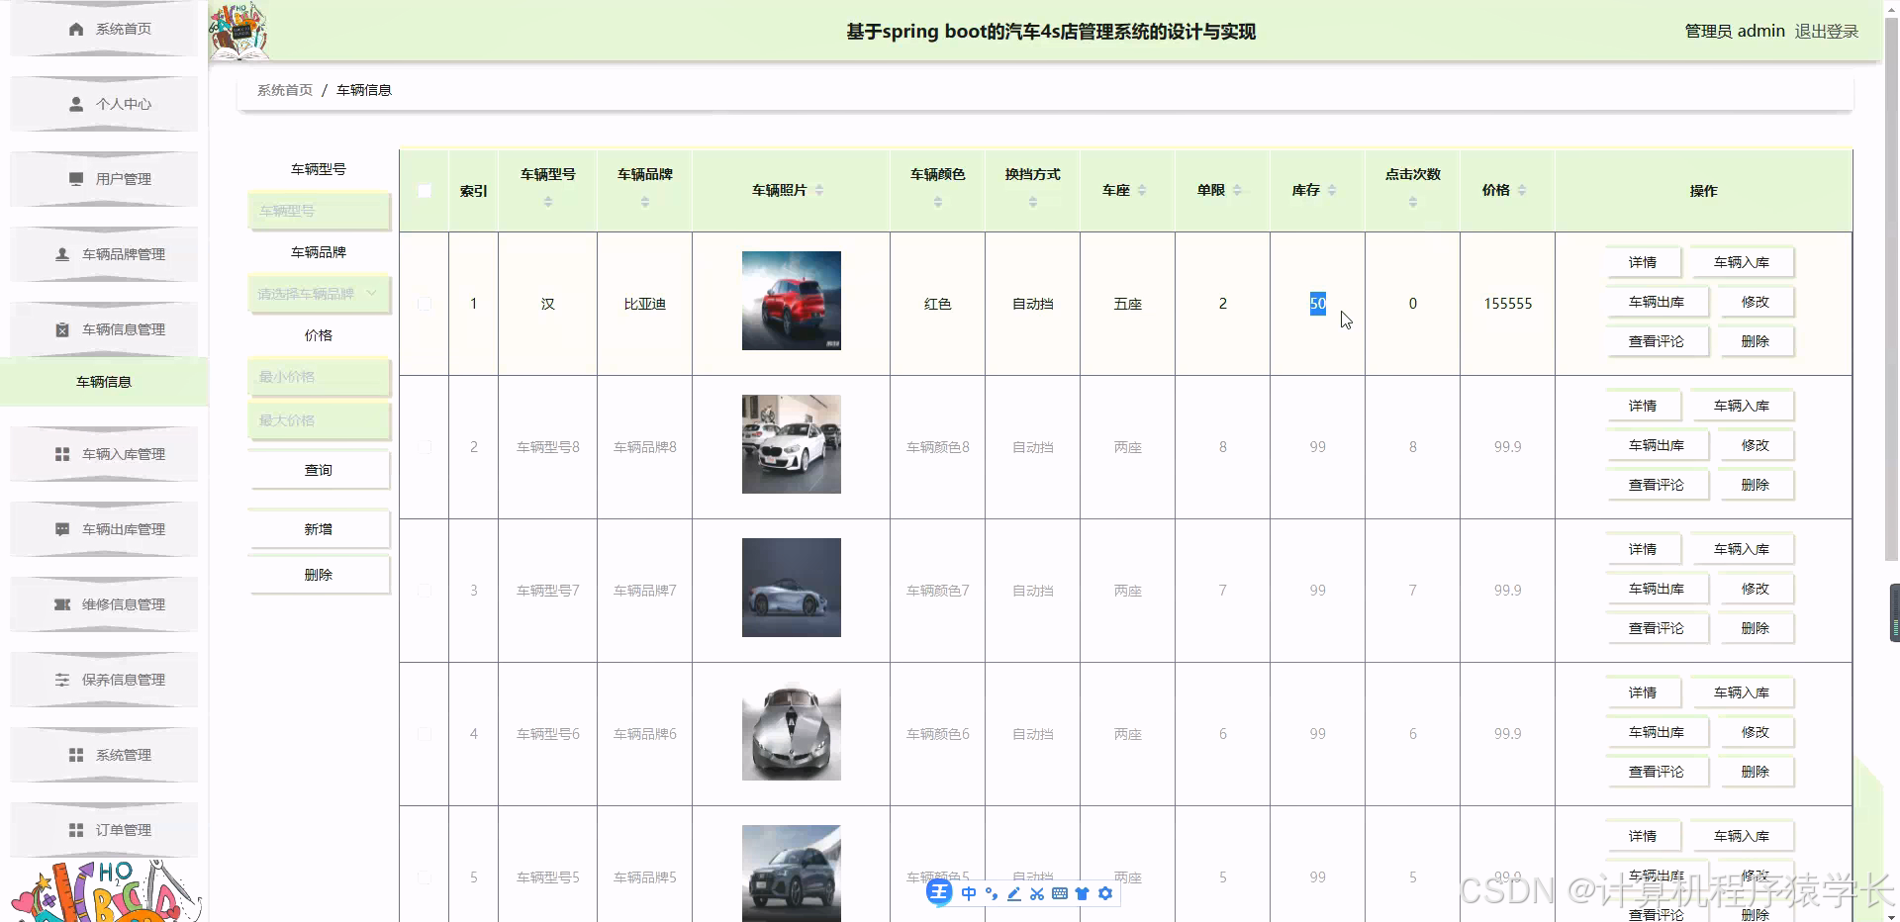Image resolution: width=1900 pixels, height=922 pixels.
Task: Click the home icon beside 系统首页
Action: pyautogui.click(x=75, y=29)
